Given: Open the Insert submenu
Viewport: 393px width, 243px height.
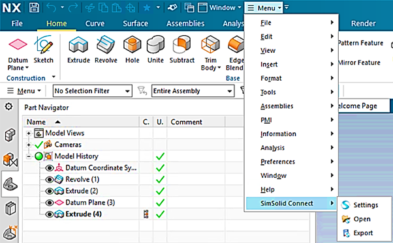Looking at the screenshot, I should point(291,64).
